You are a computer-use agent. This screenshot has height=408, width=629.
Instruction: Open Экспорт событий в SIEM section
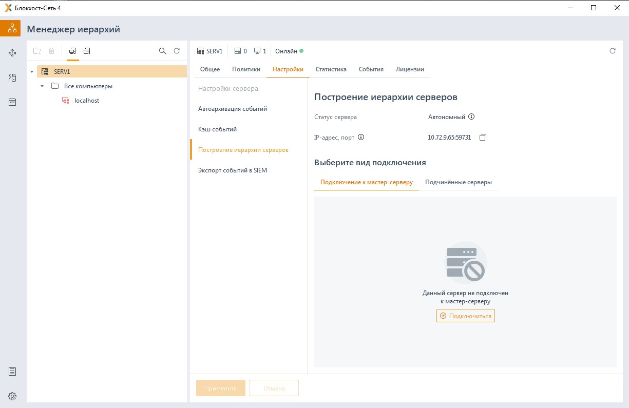233,170
